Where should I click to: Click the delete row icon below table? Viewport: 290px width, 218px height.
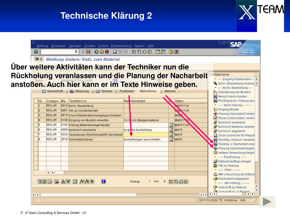coord(57,181)
